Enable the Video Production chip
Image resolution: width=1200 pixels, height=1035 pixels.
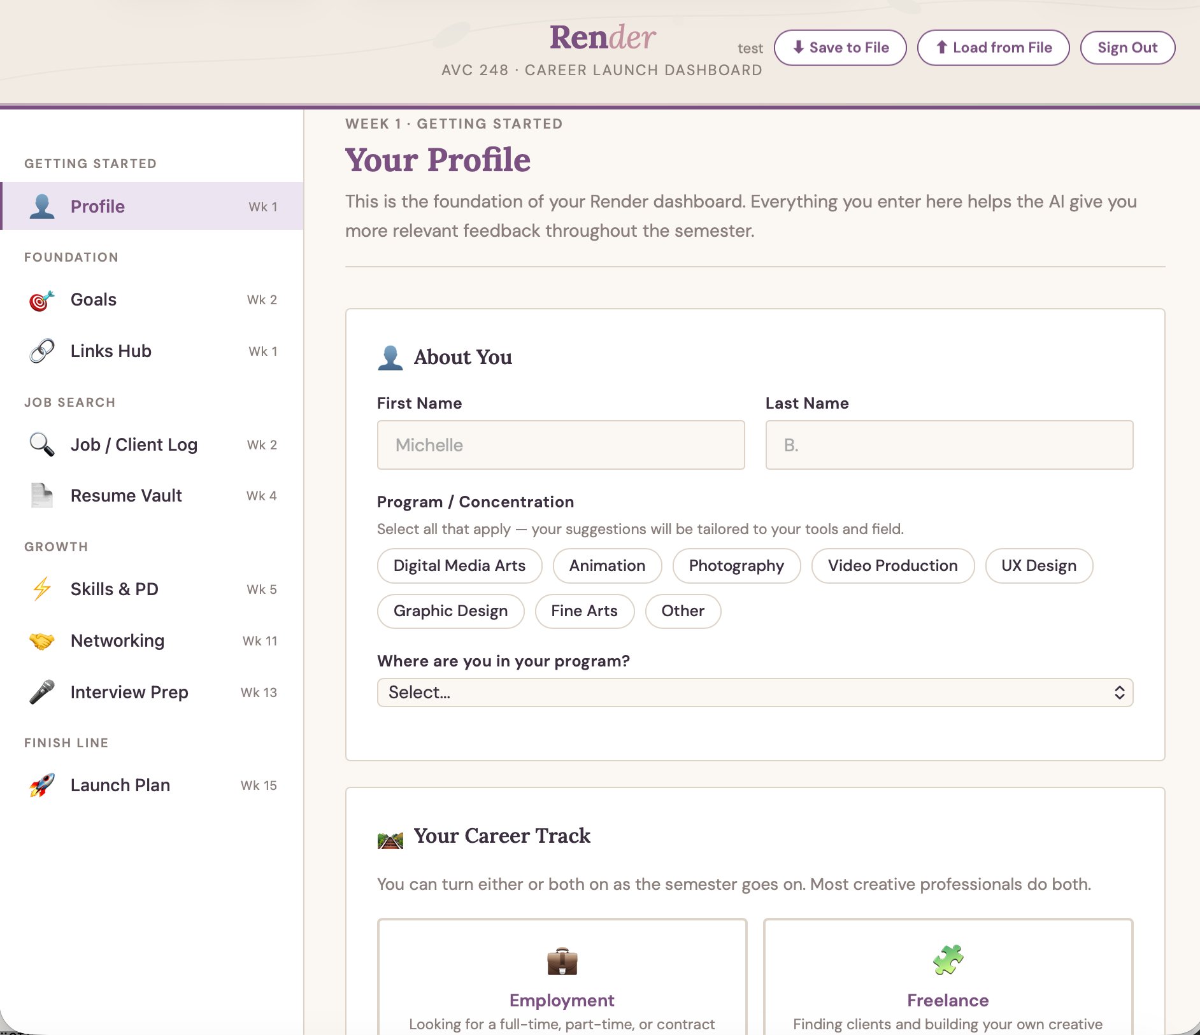click(893, 566)
